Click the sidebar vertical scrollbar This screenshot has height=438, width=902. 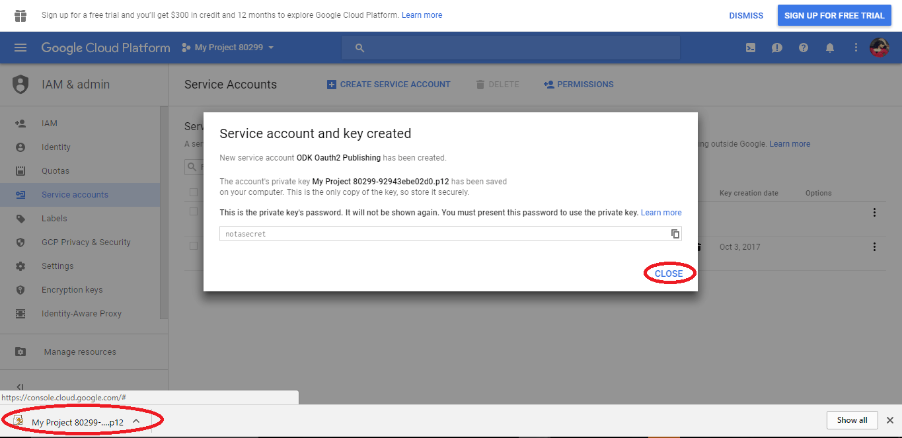tap(164, 211)
